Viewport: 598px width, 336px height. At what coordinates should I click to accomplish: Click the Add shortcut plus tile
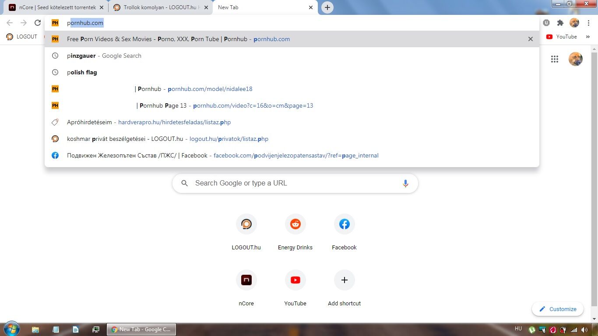click(344, 288)
